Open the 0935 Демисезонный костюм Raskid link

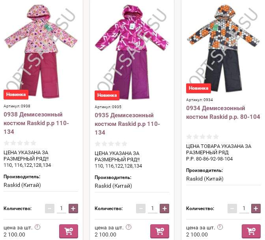[127, 124]
